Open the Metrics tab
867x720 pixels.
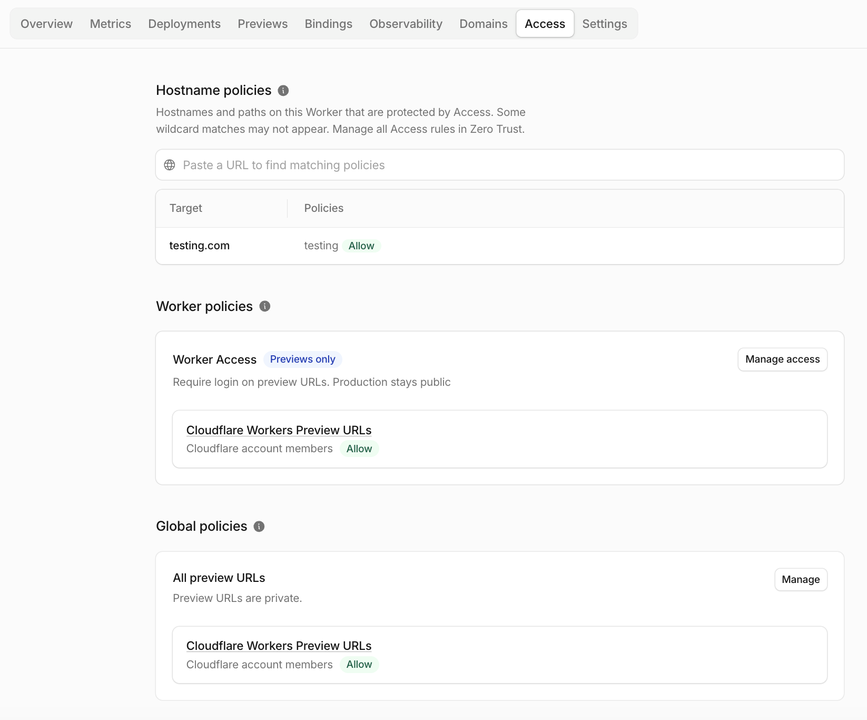click(111, 24)
